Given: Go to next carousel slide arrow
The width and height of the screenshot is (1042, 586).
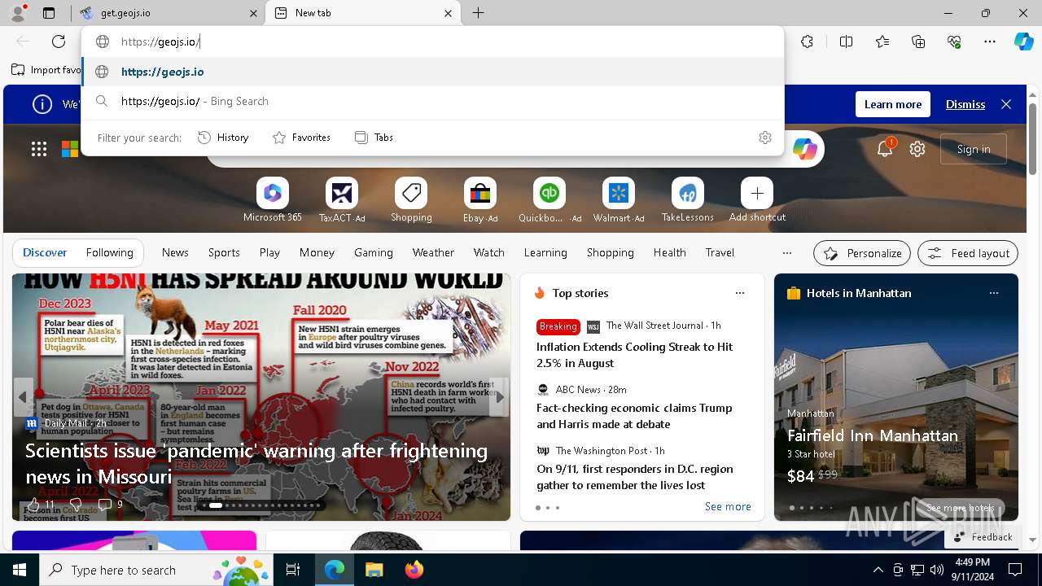Looking at the screenshot, I should [x=500, y=397].
